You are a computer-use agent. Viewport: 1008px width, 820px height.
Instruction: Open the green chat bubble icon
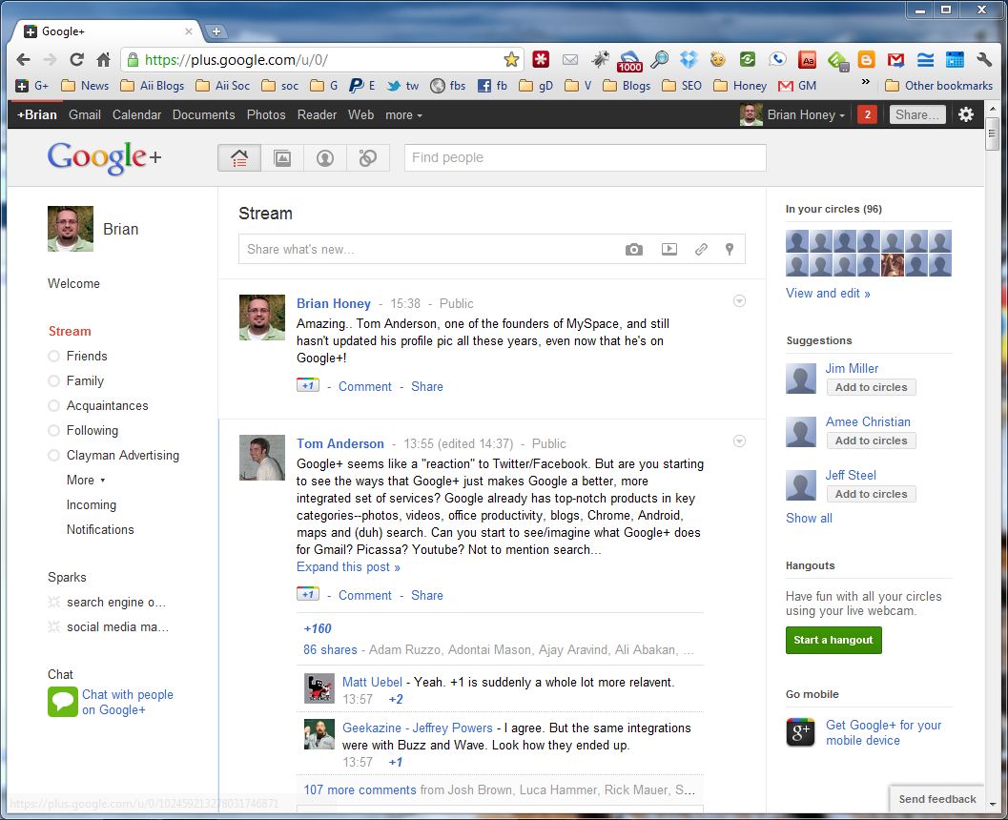point(63,702)
